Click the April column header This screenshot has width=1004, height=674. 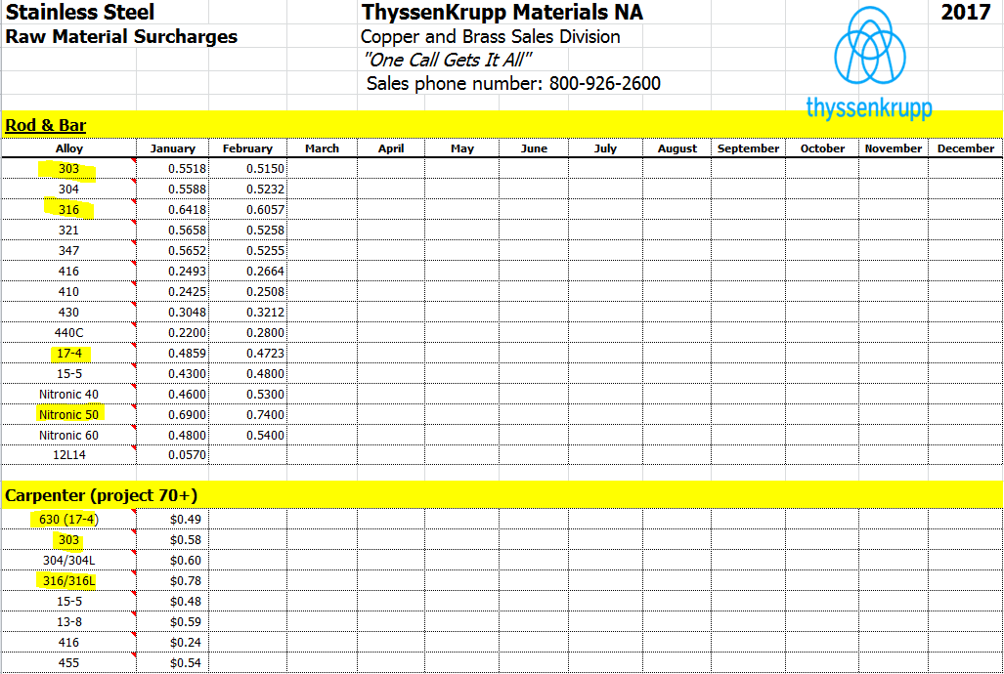click(x=391, y=147)
